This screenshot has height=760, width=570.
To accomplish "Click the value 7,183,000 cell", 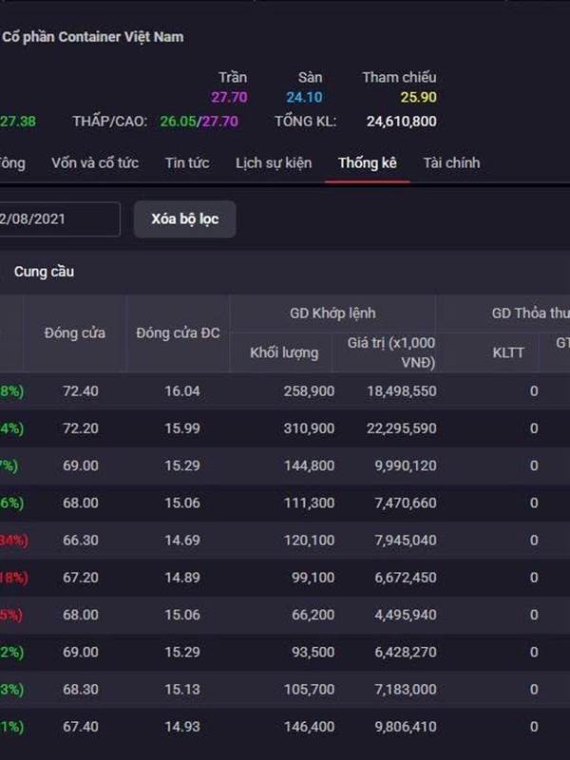I will pyautogui.click(x=406, y=690).
